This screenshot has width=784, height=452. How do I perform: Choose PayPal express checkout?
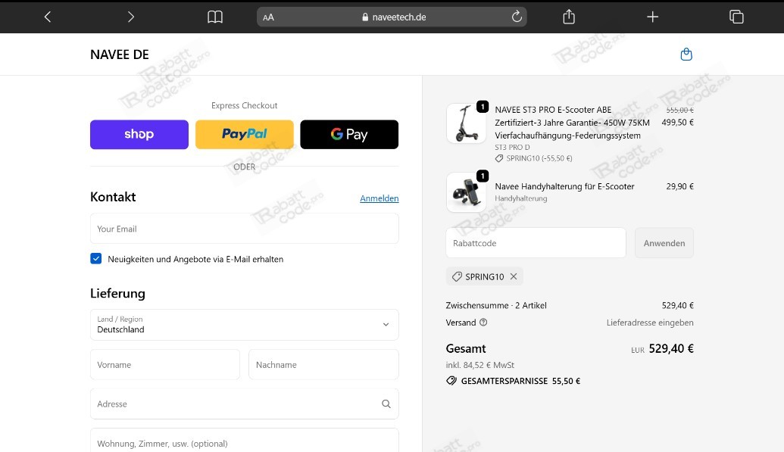click(244, 135)
